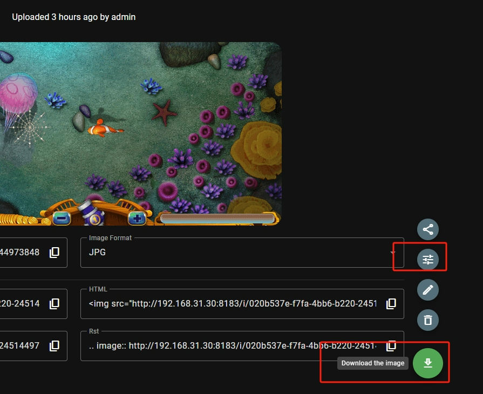The width and height of the screenshot is (483, 394).
Task: Open the Image Format JPG dropdown
Action: (242, 253)
